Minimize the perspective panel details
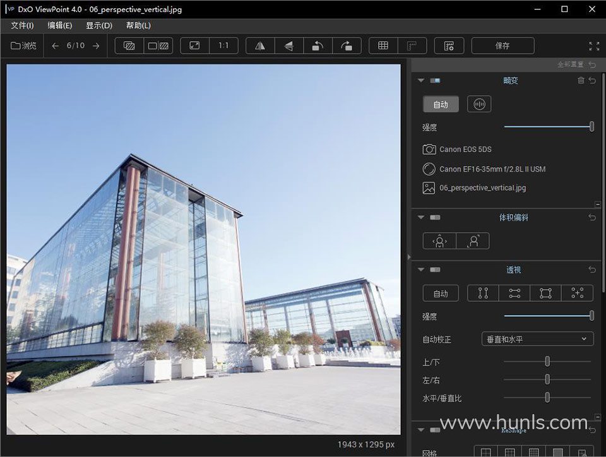Viewport: 606px width, 457px height. (598, 417)
